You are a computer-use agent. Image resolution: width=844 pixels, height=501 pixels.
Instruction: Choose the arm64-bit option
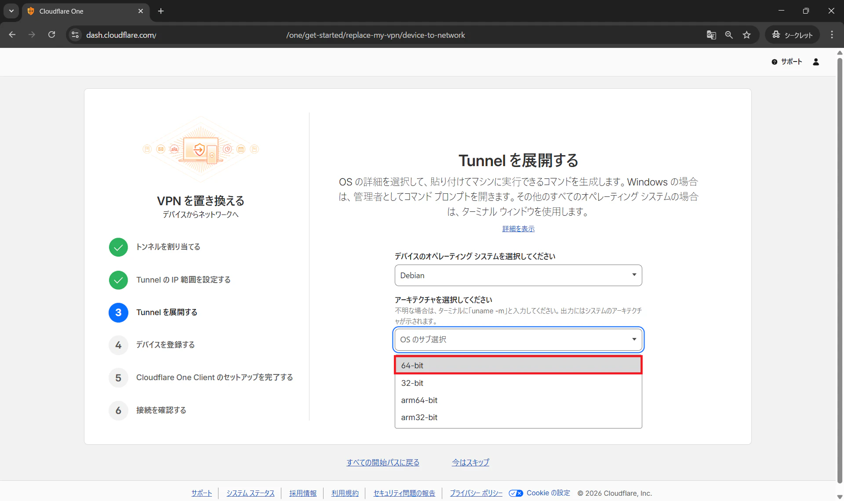518,400
